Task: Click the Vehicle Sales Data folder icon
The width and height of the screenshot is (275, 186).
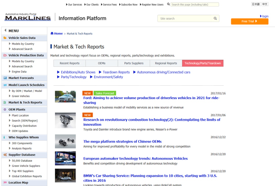Action: pyautogui.click(x=5, y=38)
